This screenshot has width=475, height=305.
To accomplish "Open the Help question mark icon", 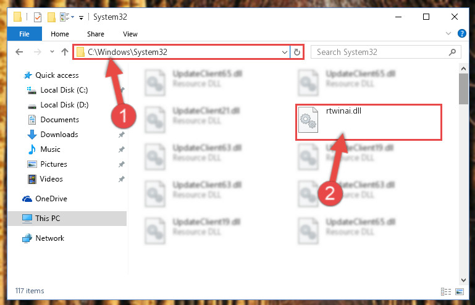I will coord(461,33).
